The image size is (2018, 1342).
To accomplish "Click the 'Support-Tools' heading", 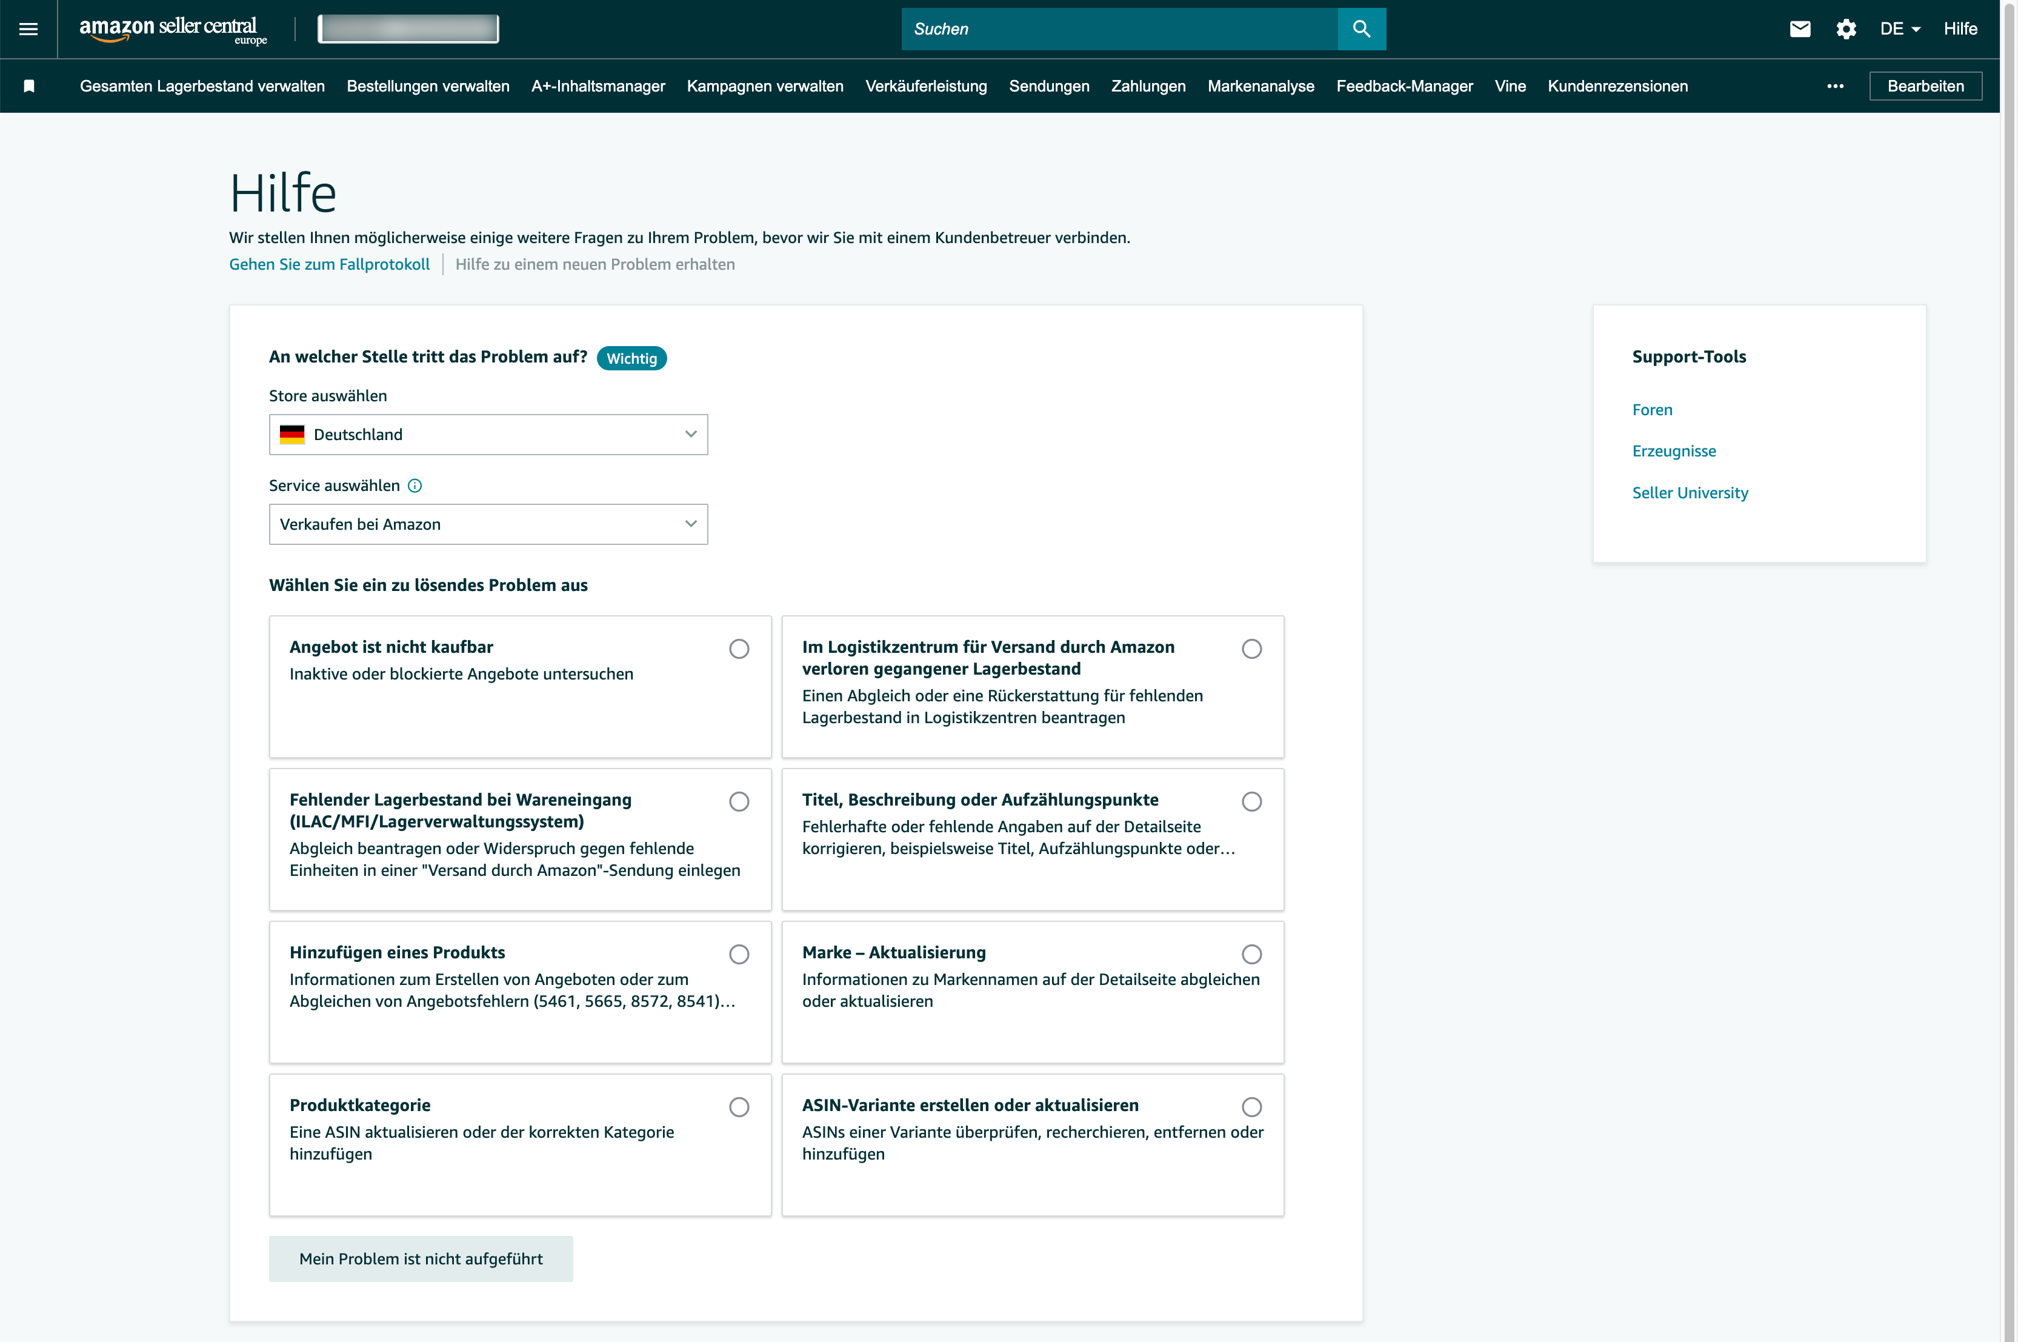I will (x=1689, y=357).
